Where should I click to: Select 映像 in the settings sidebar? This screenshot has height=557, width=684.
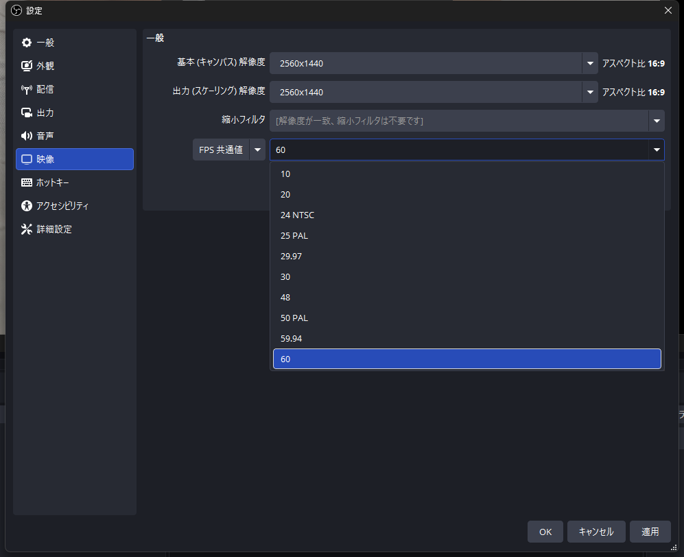(x=74, y=159)
